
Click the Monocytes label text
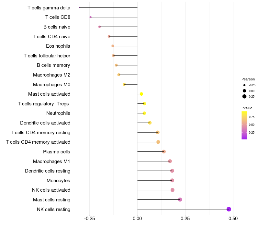(x=58, y=181)
